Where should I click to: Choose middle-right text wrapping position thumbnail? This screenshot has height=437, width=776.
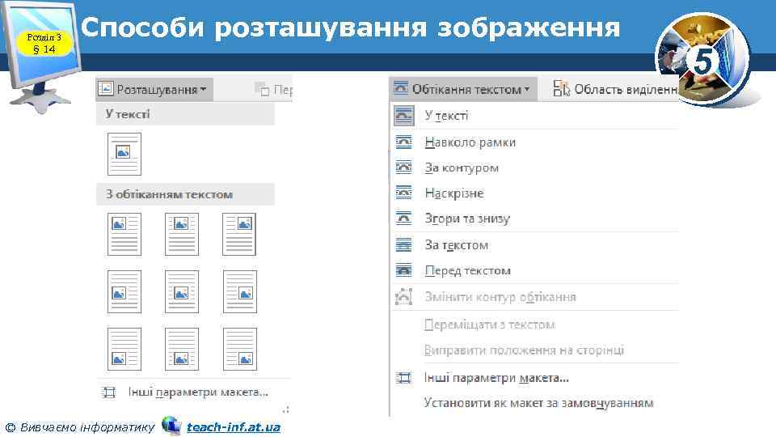(239, 292)
